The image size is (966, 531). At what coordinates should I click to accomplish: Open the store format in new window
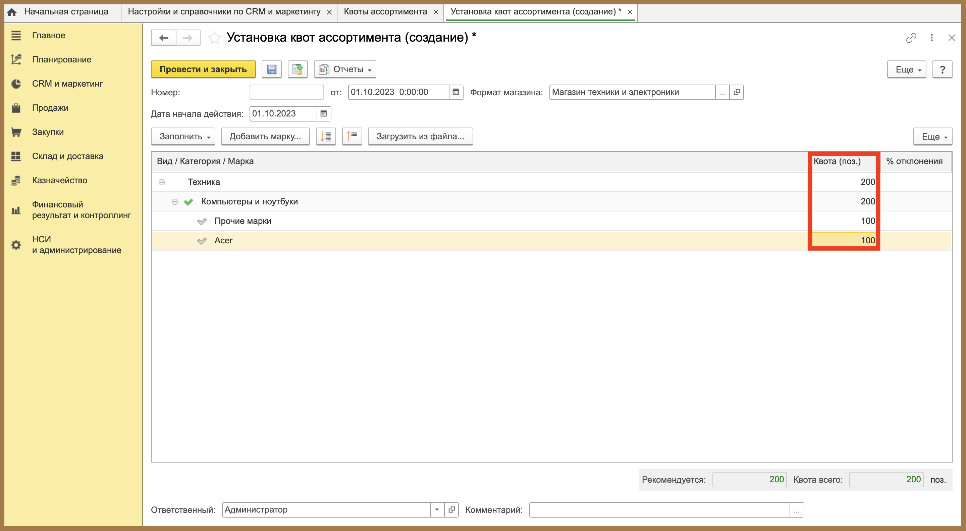(x=737, y=92)
